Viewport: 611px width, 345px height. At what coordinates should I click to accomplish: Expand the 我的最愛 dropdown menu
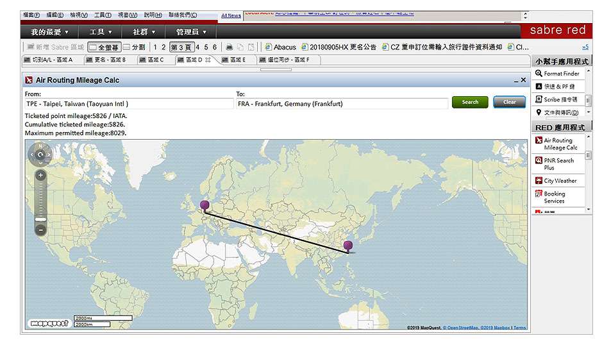point(50,32)
